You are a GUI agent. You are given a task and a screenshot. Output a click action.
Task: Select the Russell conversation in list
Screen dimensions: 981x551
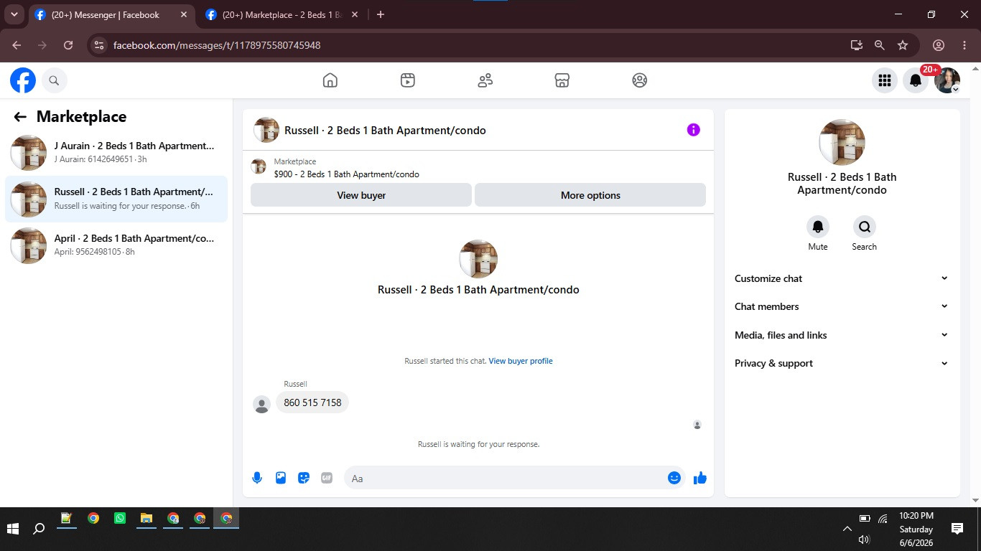[x=116, y=199]
